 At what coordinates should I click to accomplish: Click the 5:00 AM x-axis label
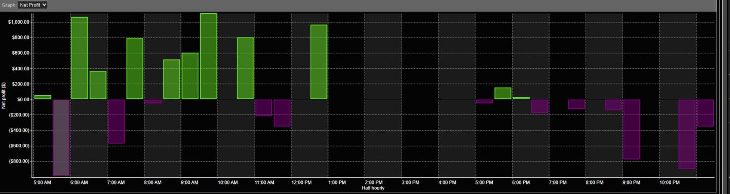pyautogui.click(x=43, y=182)
